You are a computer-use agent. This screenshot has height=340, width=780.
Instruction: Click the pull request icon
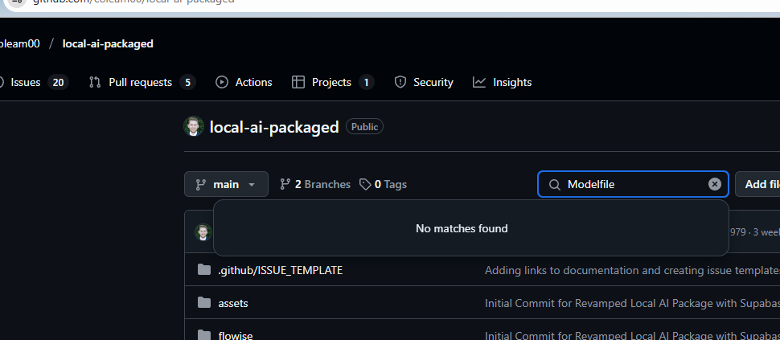point(95,83)
